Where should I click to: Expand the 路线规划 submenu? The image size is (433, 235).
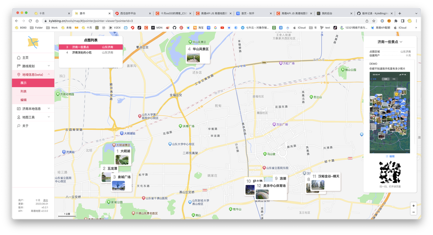pyautogui.click(x=33, y=66)
